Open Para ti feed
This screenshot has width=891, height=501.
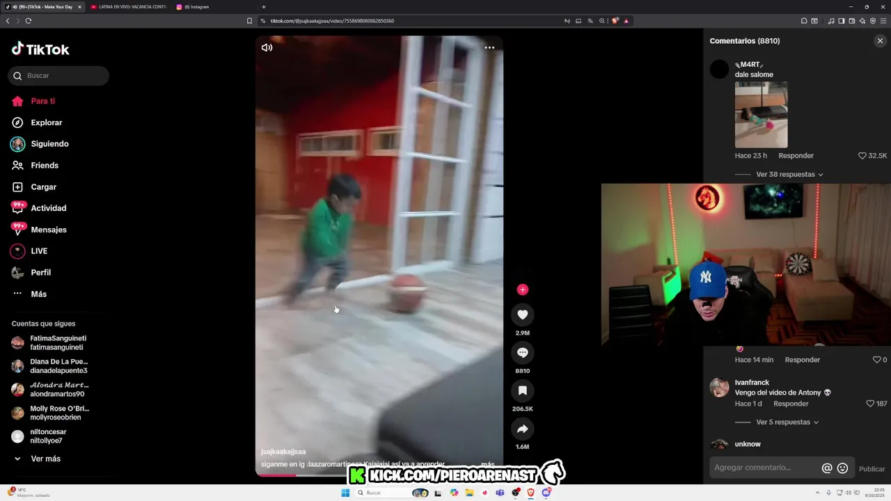(33, 101)
